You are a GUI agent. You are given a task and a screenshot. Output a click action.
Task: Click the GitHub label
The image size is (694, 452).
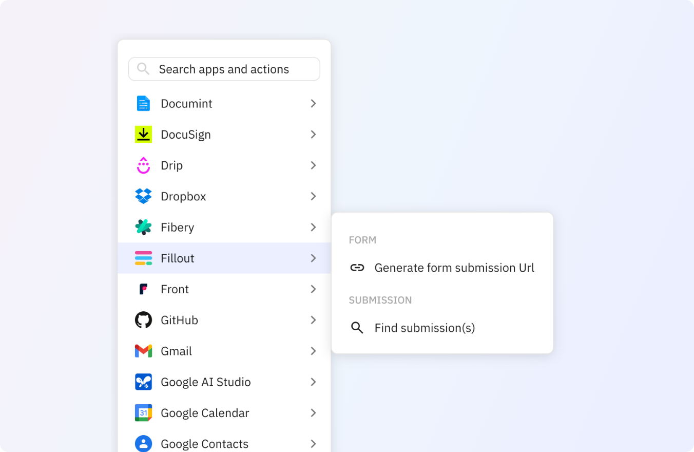tap(179, 320)
